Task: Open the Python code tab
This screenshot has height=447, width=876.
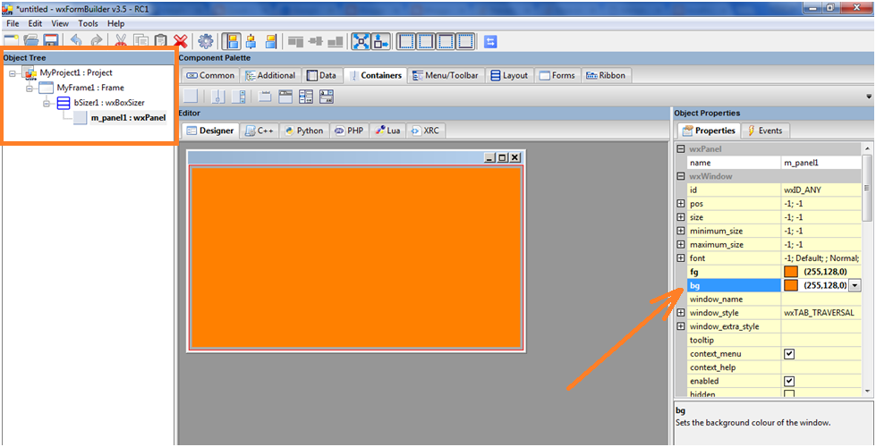Action: click(304, 131)
